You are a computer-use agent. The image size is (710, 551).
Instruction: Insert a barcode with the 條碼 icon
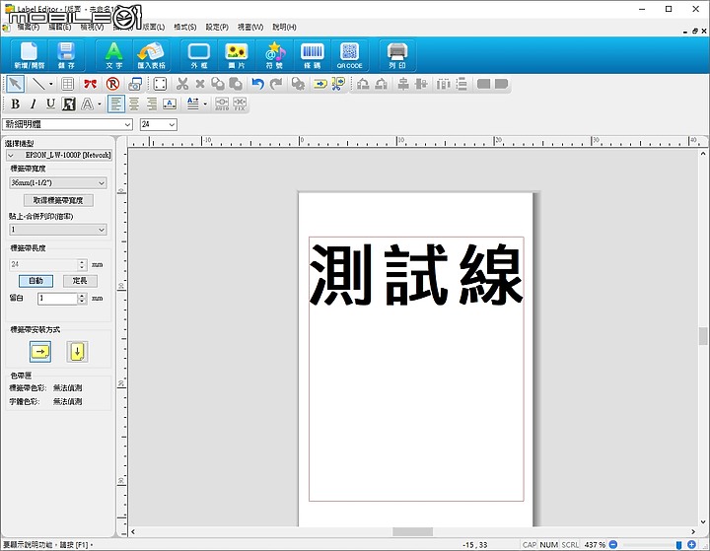click(x=312, y=55)
